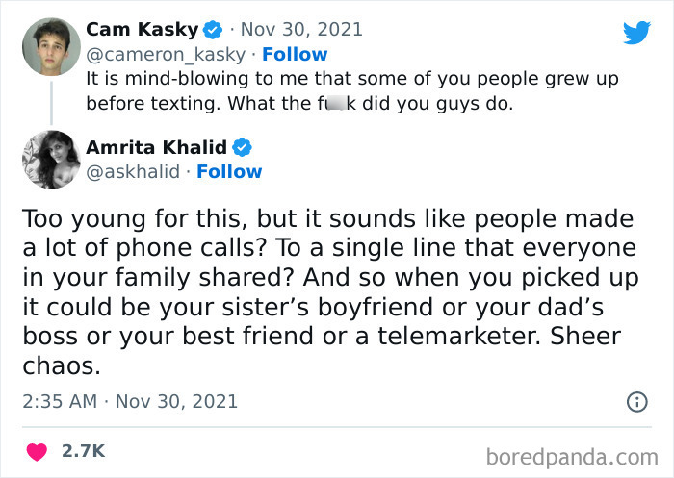Follow the @askhalid account

pos(229,172)
